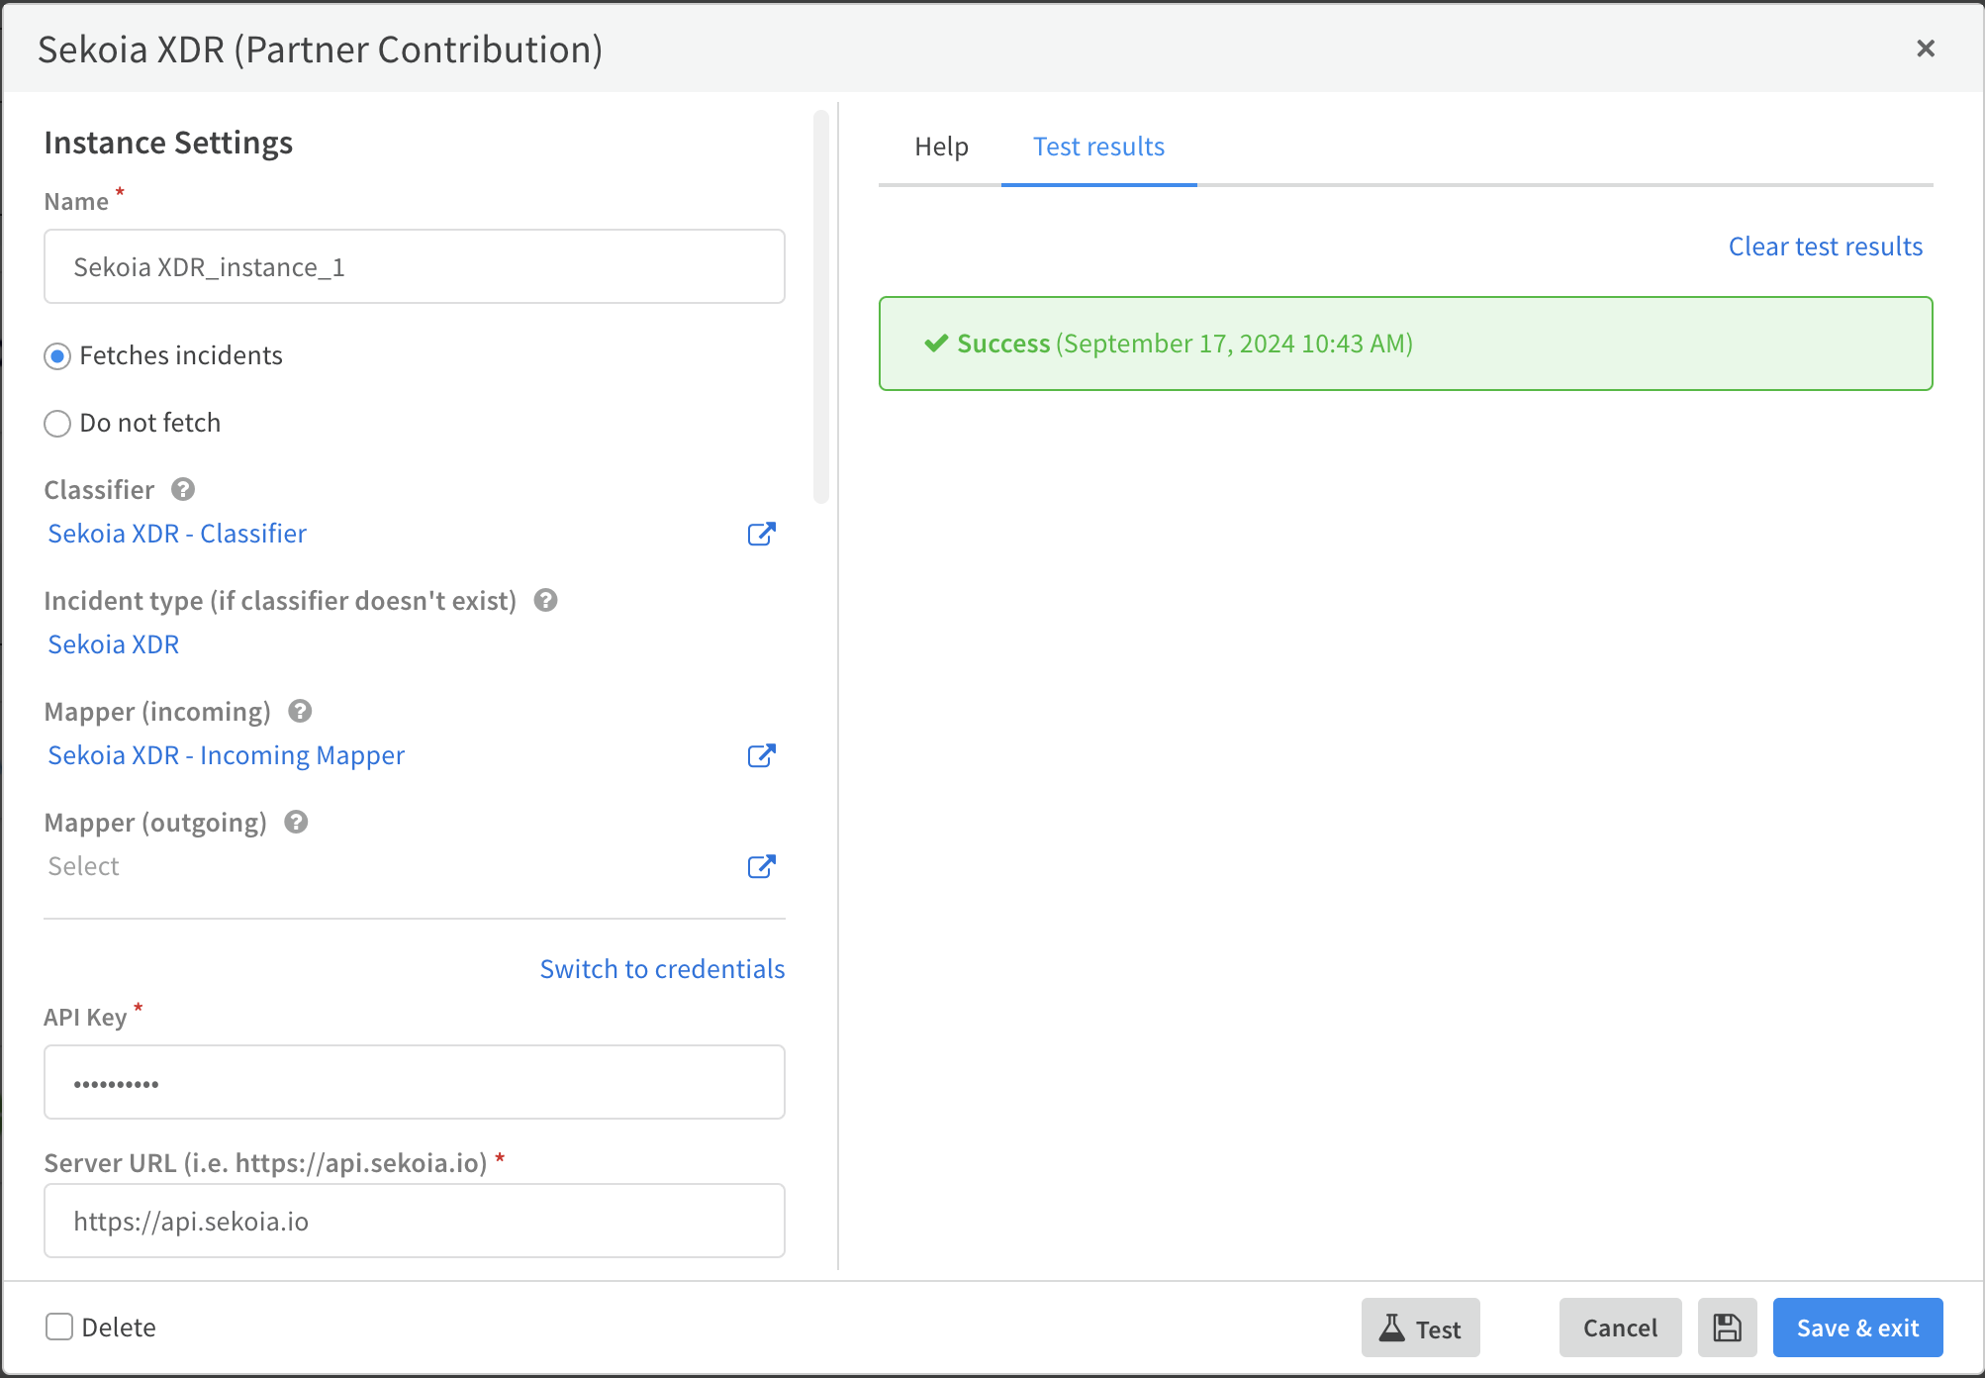This screenshot has width=1985, height=1378.
Task: Open the outgoing mapper Select dropdown
Action: (84, 867)
